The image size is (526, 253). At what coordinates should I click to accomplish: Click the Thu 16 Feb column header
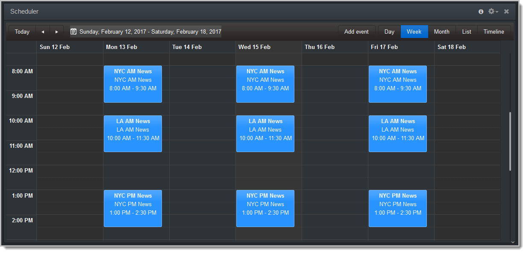320,47
